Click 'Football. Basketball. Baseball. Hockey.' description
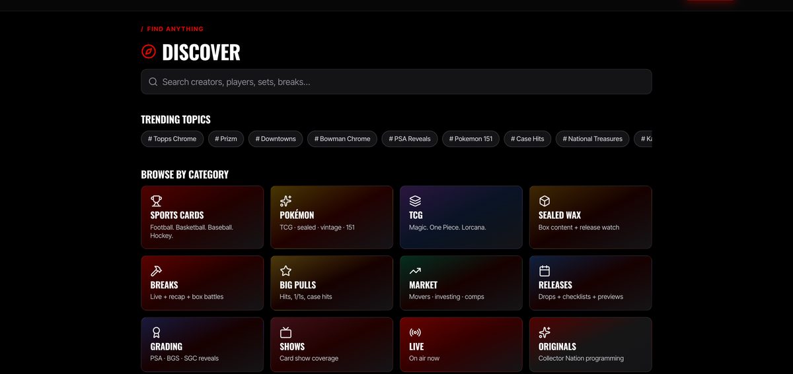This screenshot has width=793, height=374. click(x=192, y=232)
